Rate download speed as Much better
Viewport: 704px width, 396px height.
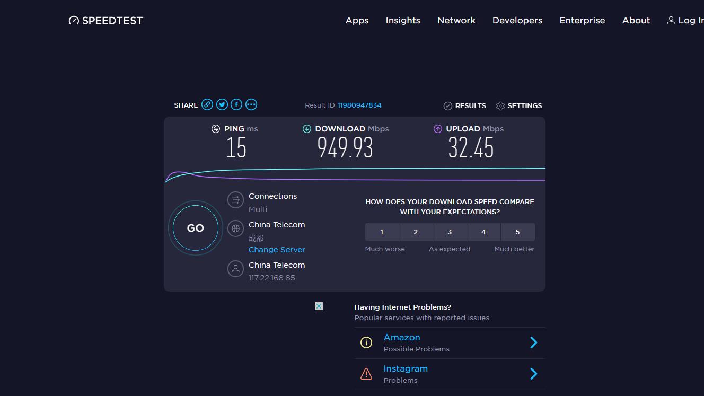coord(517,232)
